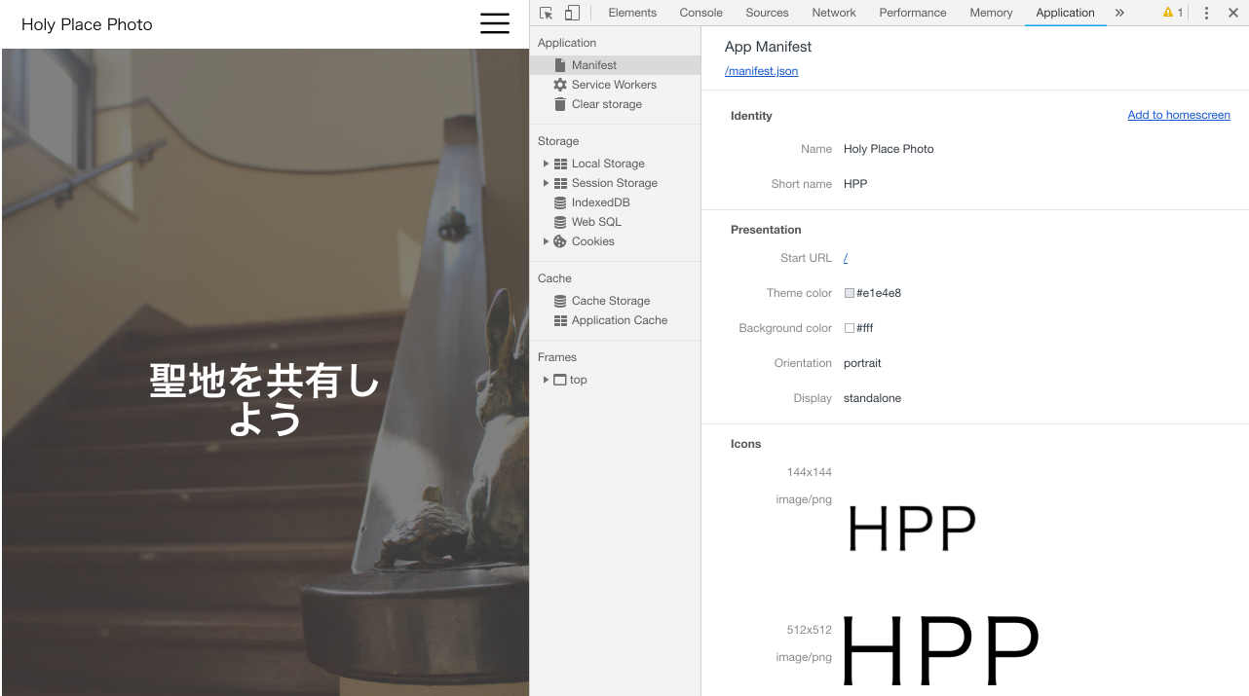Expand the Session Storage tree arrow
The height and width of the screenshot is (696, 1249).
pos(546,183)
